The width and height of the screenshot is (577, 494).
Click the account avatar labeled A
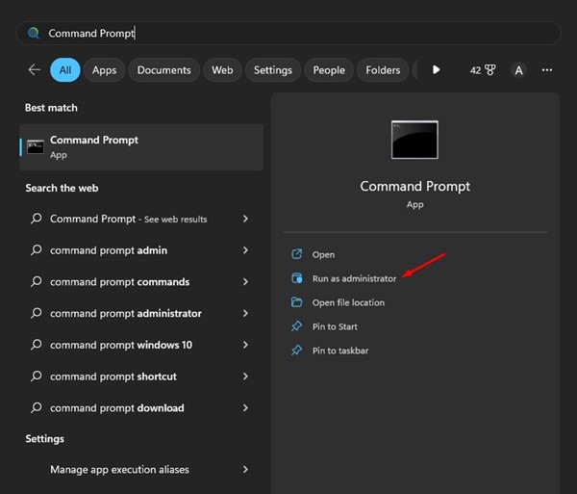pos(518,70)
